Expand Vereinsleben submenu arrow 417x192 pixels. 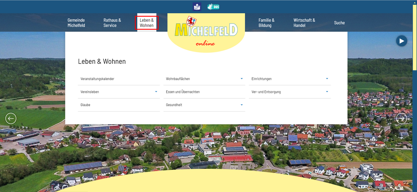(156, 92)
